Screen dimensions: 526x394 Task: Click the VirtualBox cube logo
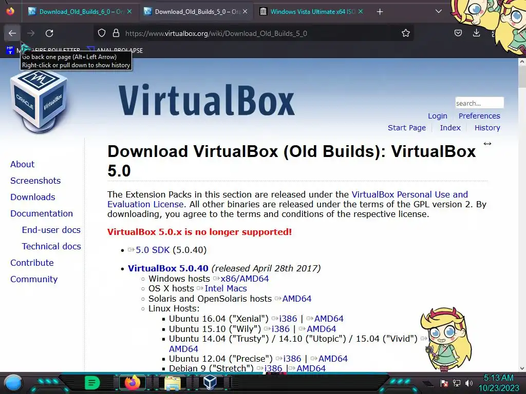point(39,101)
